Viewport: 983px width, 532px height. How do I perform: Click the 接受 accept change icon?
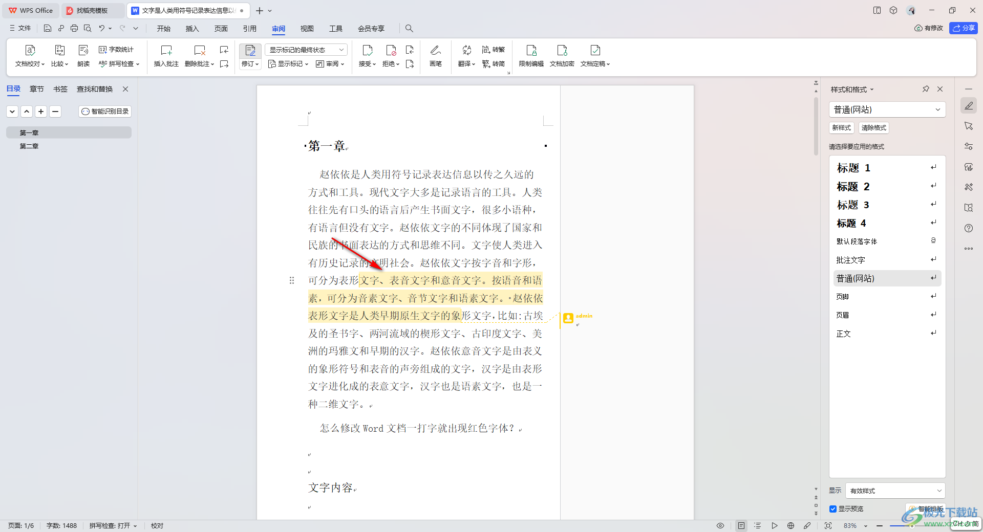pyautogui.click(x=367, y=50)
